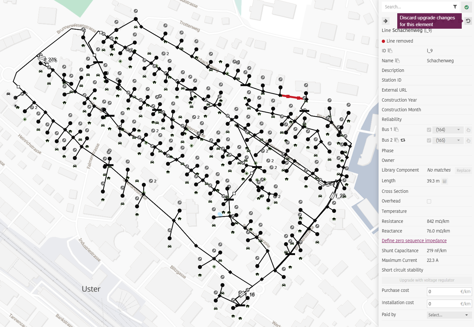Click Upgrade with voltage regulator button
The width and height of the screenshot is (474, 327).
point(427,280)
